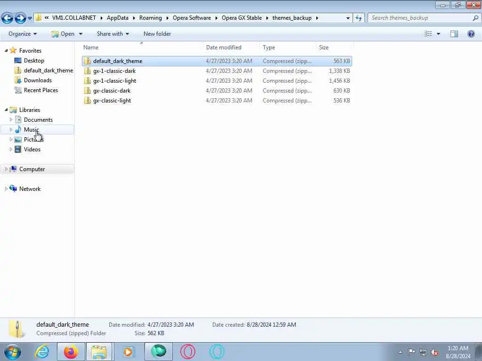Screen dimensions: 482x361
Task: Open Recent Places in Favorites
Action: 41,90
